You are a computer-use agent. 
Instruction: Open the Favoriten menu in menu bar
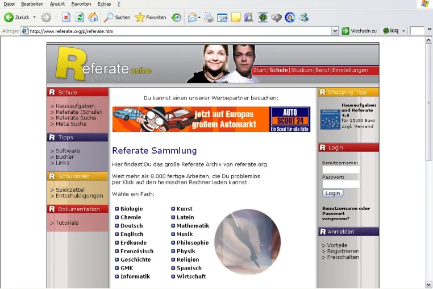coord(81,4)
